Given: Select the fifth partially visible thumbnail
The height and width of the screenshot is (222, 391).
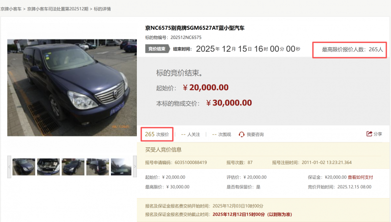Looking at the screenshot, I should [x=120, y=167].
